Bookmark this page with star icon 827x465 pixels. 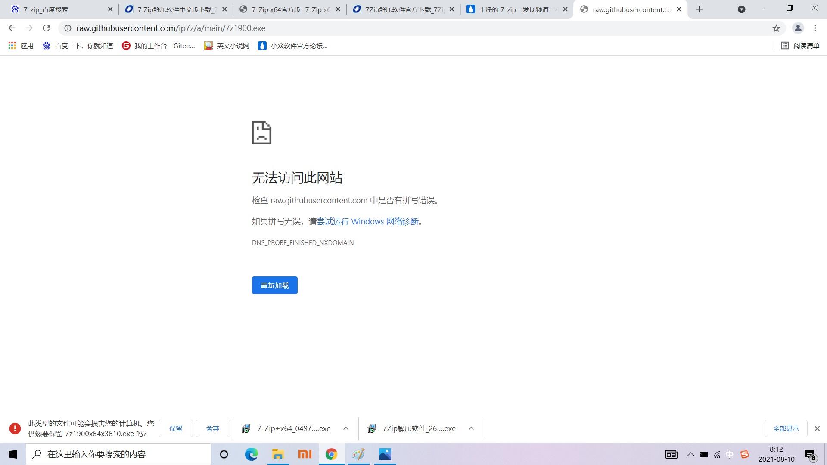click(776, 28)
